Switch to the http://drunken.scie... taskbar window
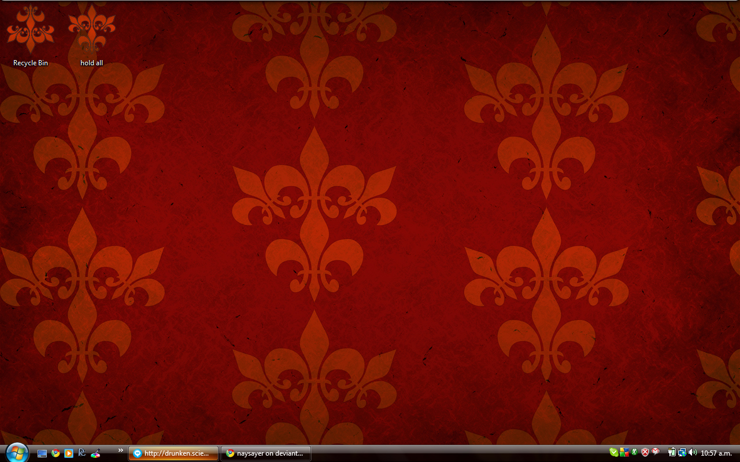The width and height of the screenshot is (740, 462). tap(173, 453)
